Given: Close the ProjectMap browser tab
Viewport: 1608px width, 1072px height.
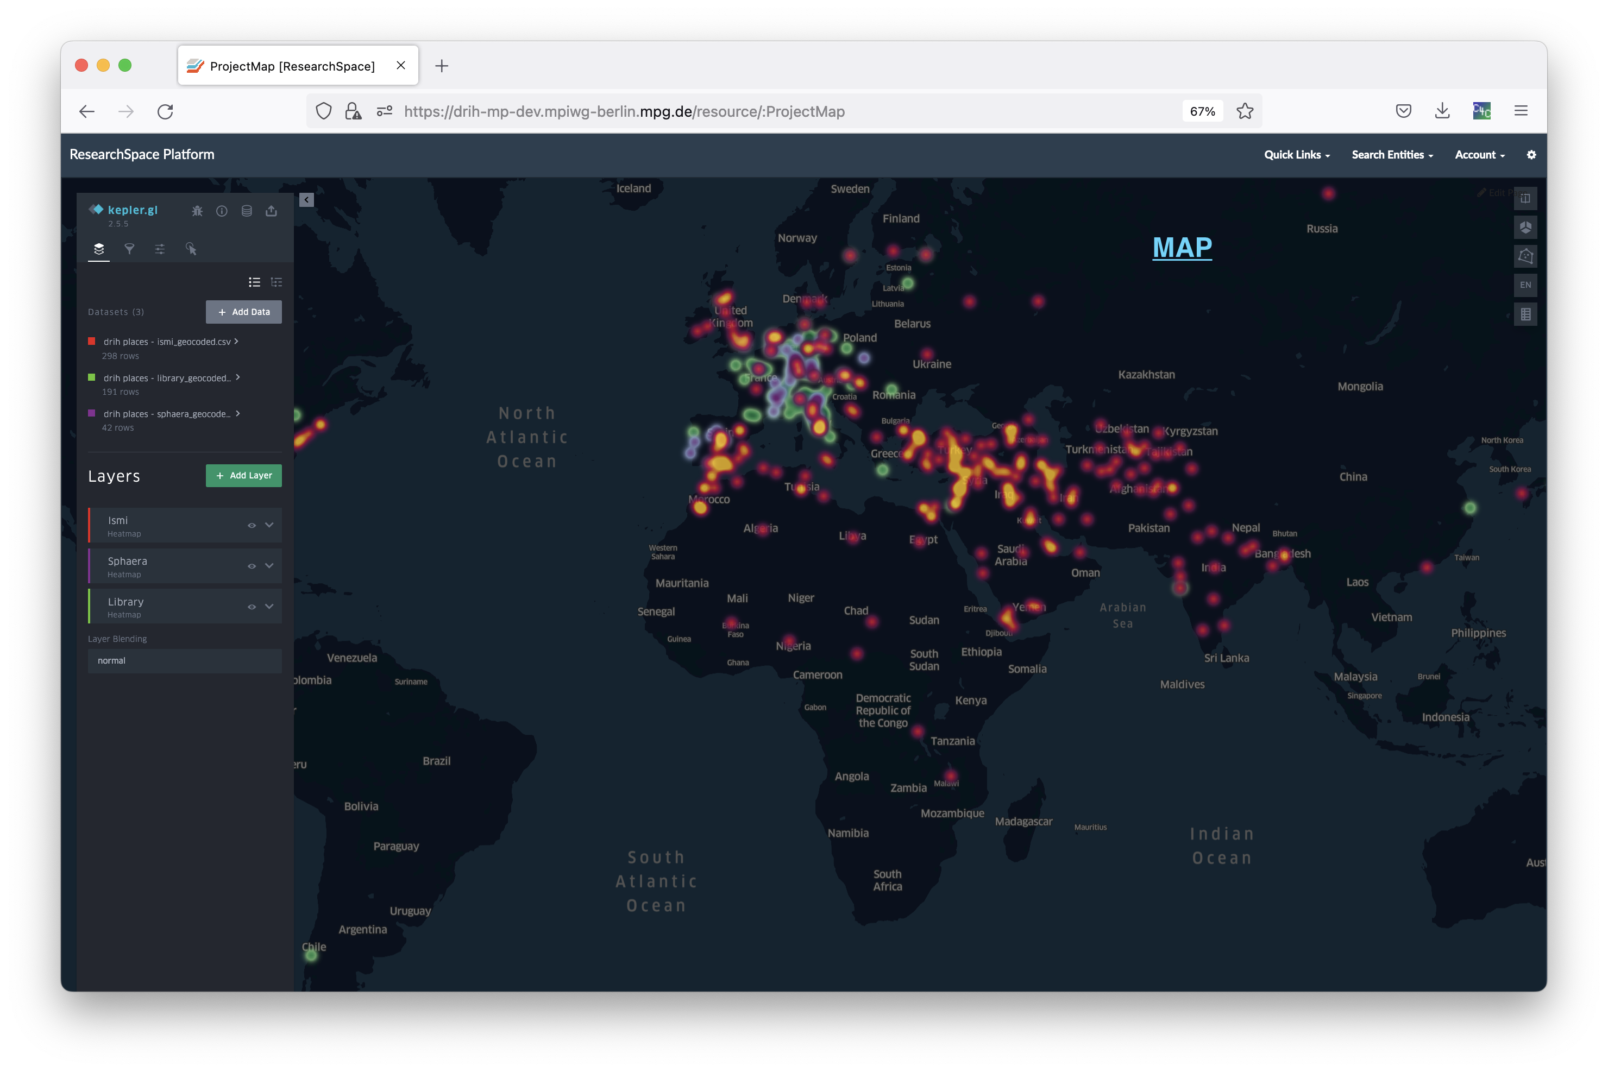Looking at the screenshot, I should point(401,66).
